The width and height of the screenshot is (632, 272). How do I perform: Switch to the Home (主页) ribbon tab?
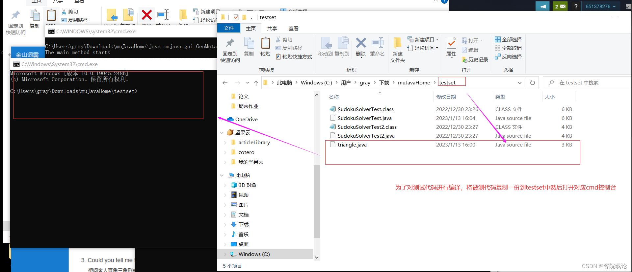[251, 28]
